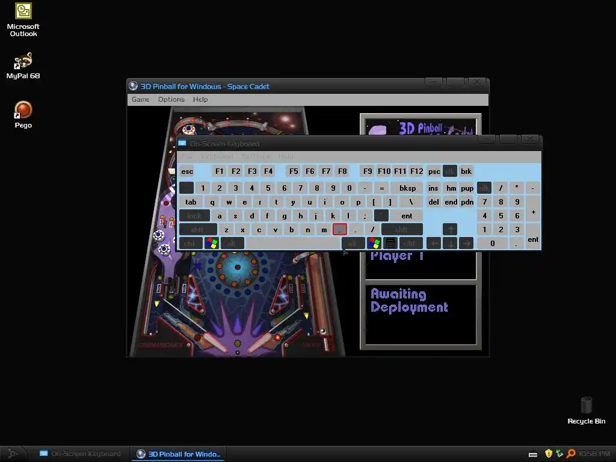Image resolution: width=616 pixels, height=462 pixels.
Task: Click the numpad ent key
Action: pos(533,236)
